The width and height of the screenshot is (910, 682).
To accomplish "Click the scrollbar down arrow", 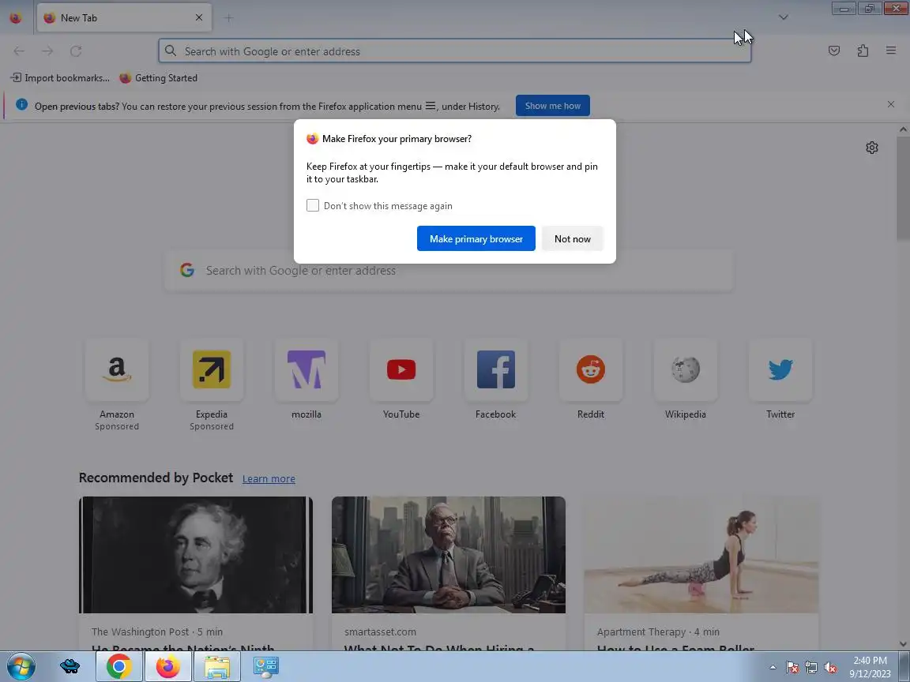I will tap(903, 644).
